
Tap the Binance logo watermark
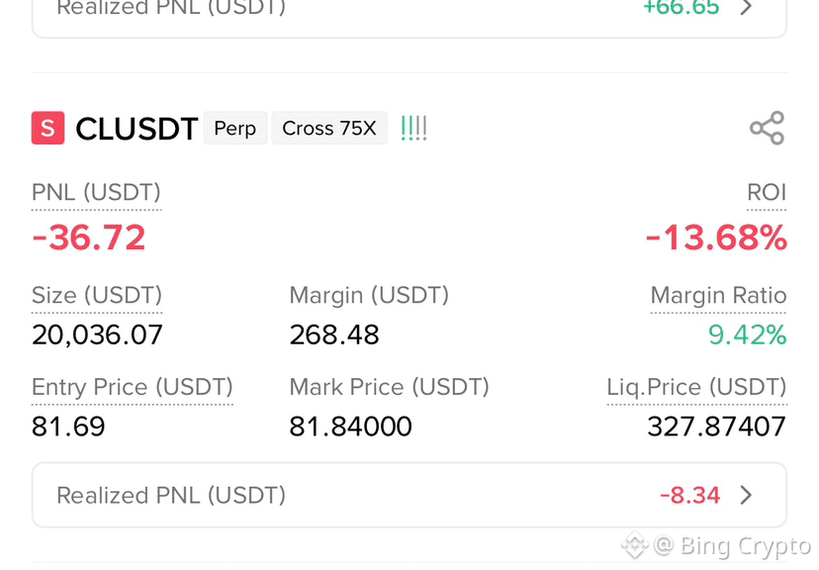pos(635,545)
